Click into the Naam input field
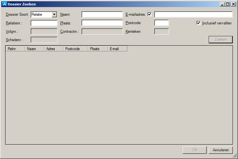The height and width of the screenshot is (159, 238). (x=102, y=14)
